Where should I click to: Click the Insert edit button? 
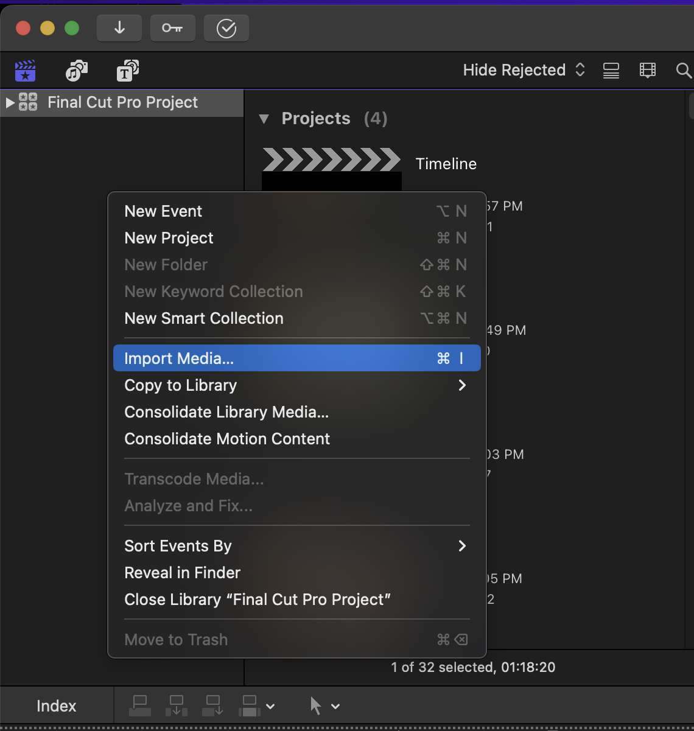177,706
